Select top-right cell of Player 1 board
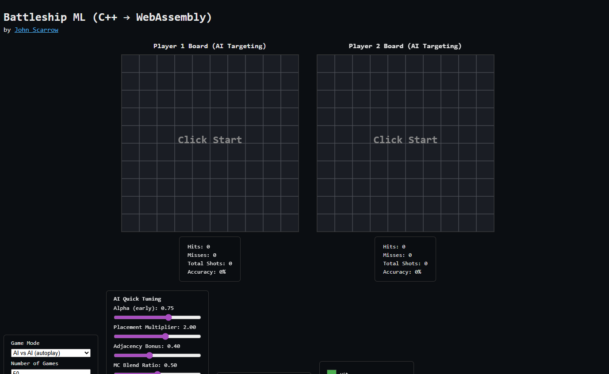The height and width of the screenshot is (374, 609). pyautogui.click(x=290, y=64)
